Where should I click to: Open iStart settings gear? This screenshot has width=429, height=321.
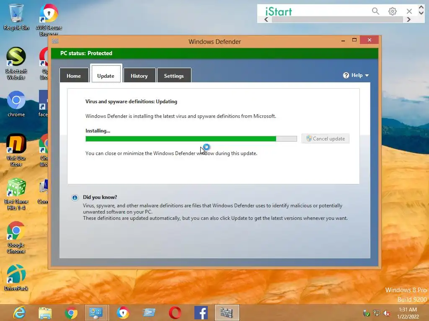(392, 11)
